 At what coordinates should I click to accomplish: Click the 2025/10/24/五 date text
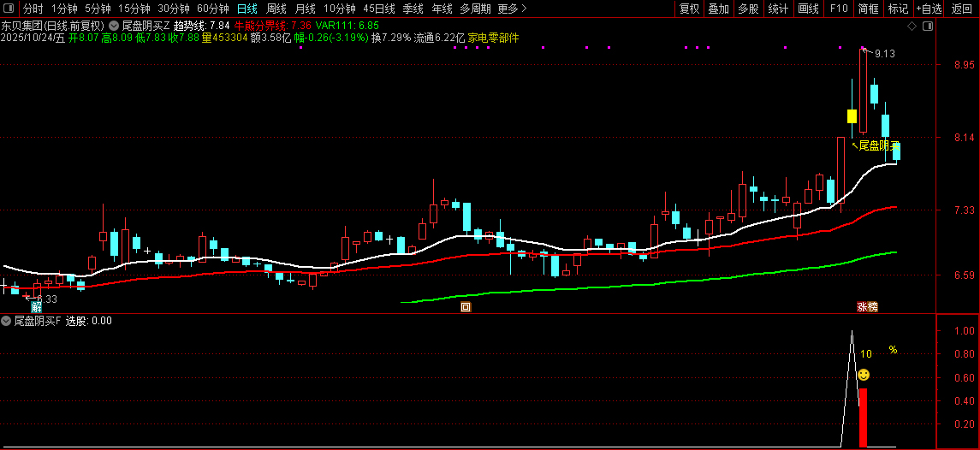[x=33, y=38]
